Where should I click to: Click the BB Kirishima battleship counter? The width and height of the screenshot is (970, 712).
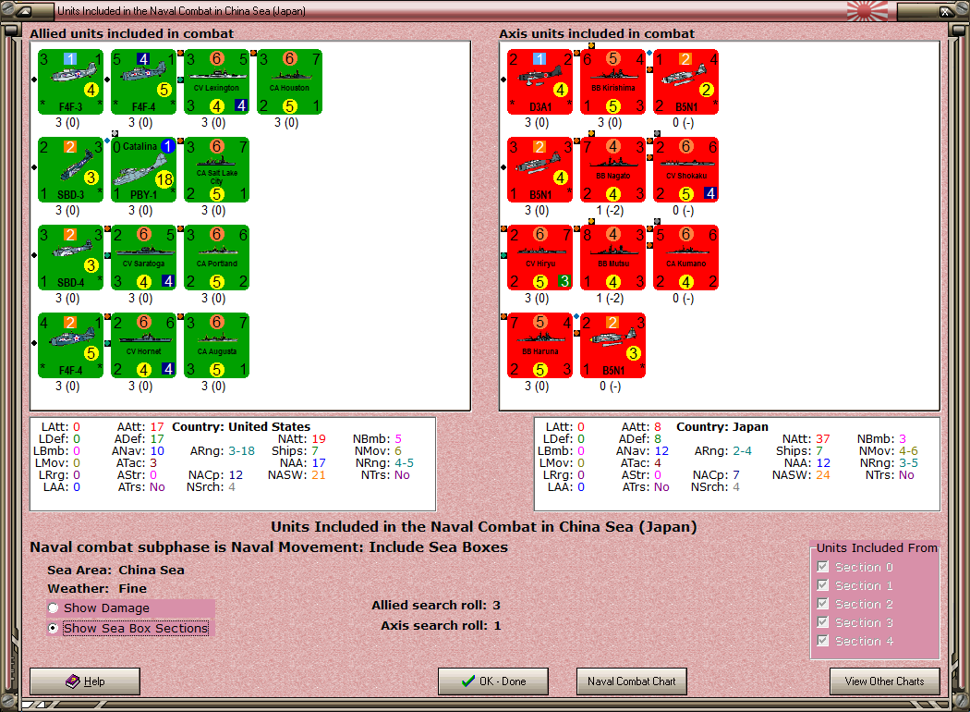[613, 81]
